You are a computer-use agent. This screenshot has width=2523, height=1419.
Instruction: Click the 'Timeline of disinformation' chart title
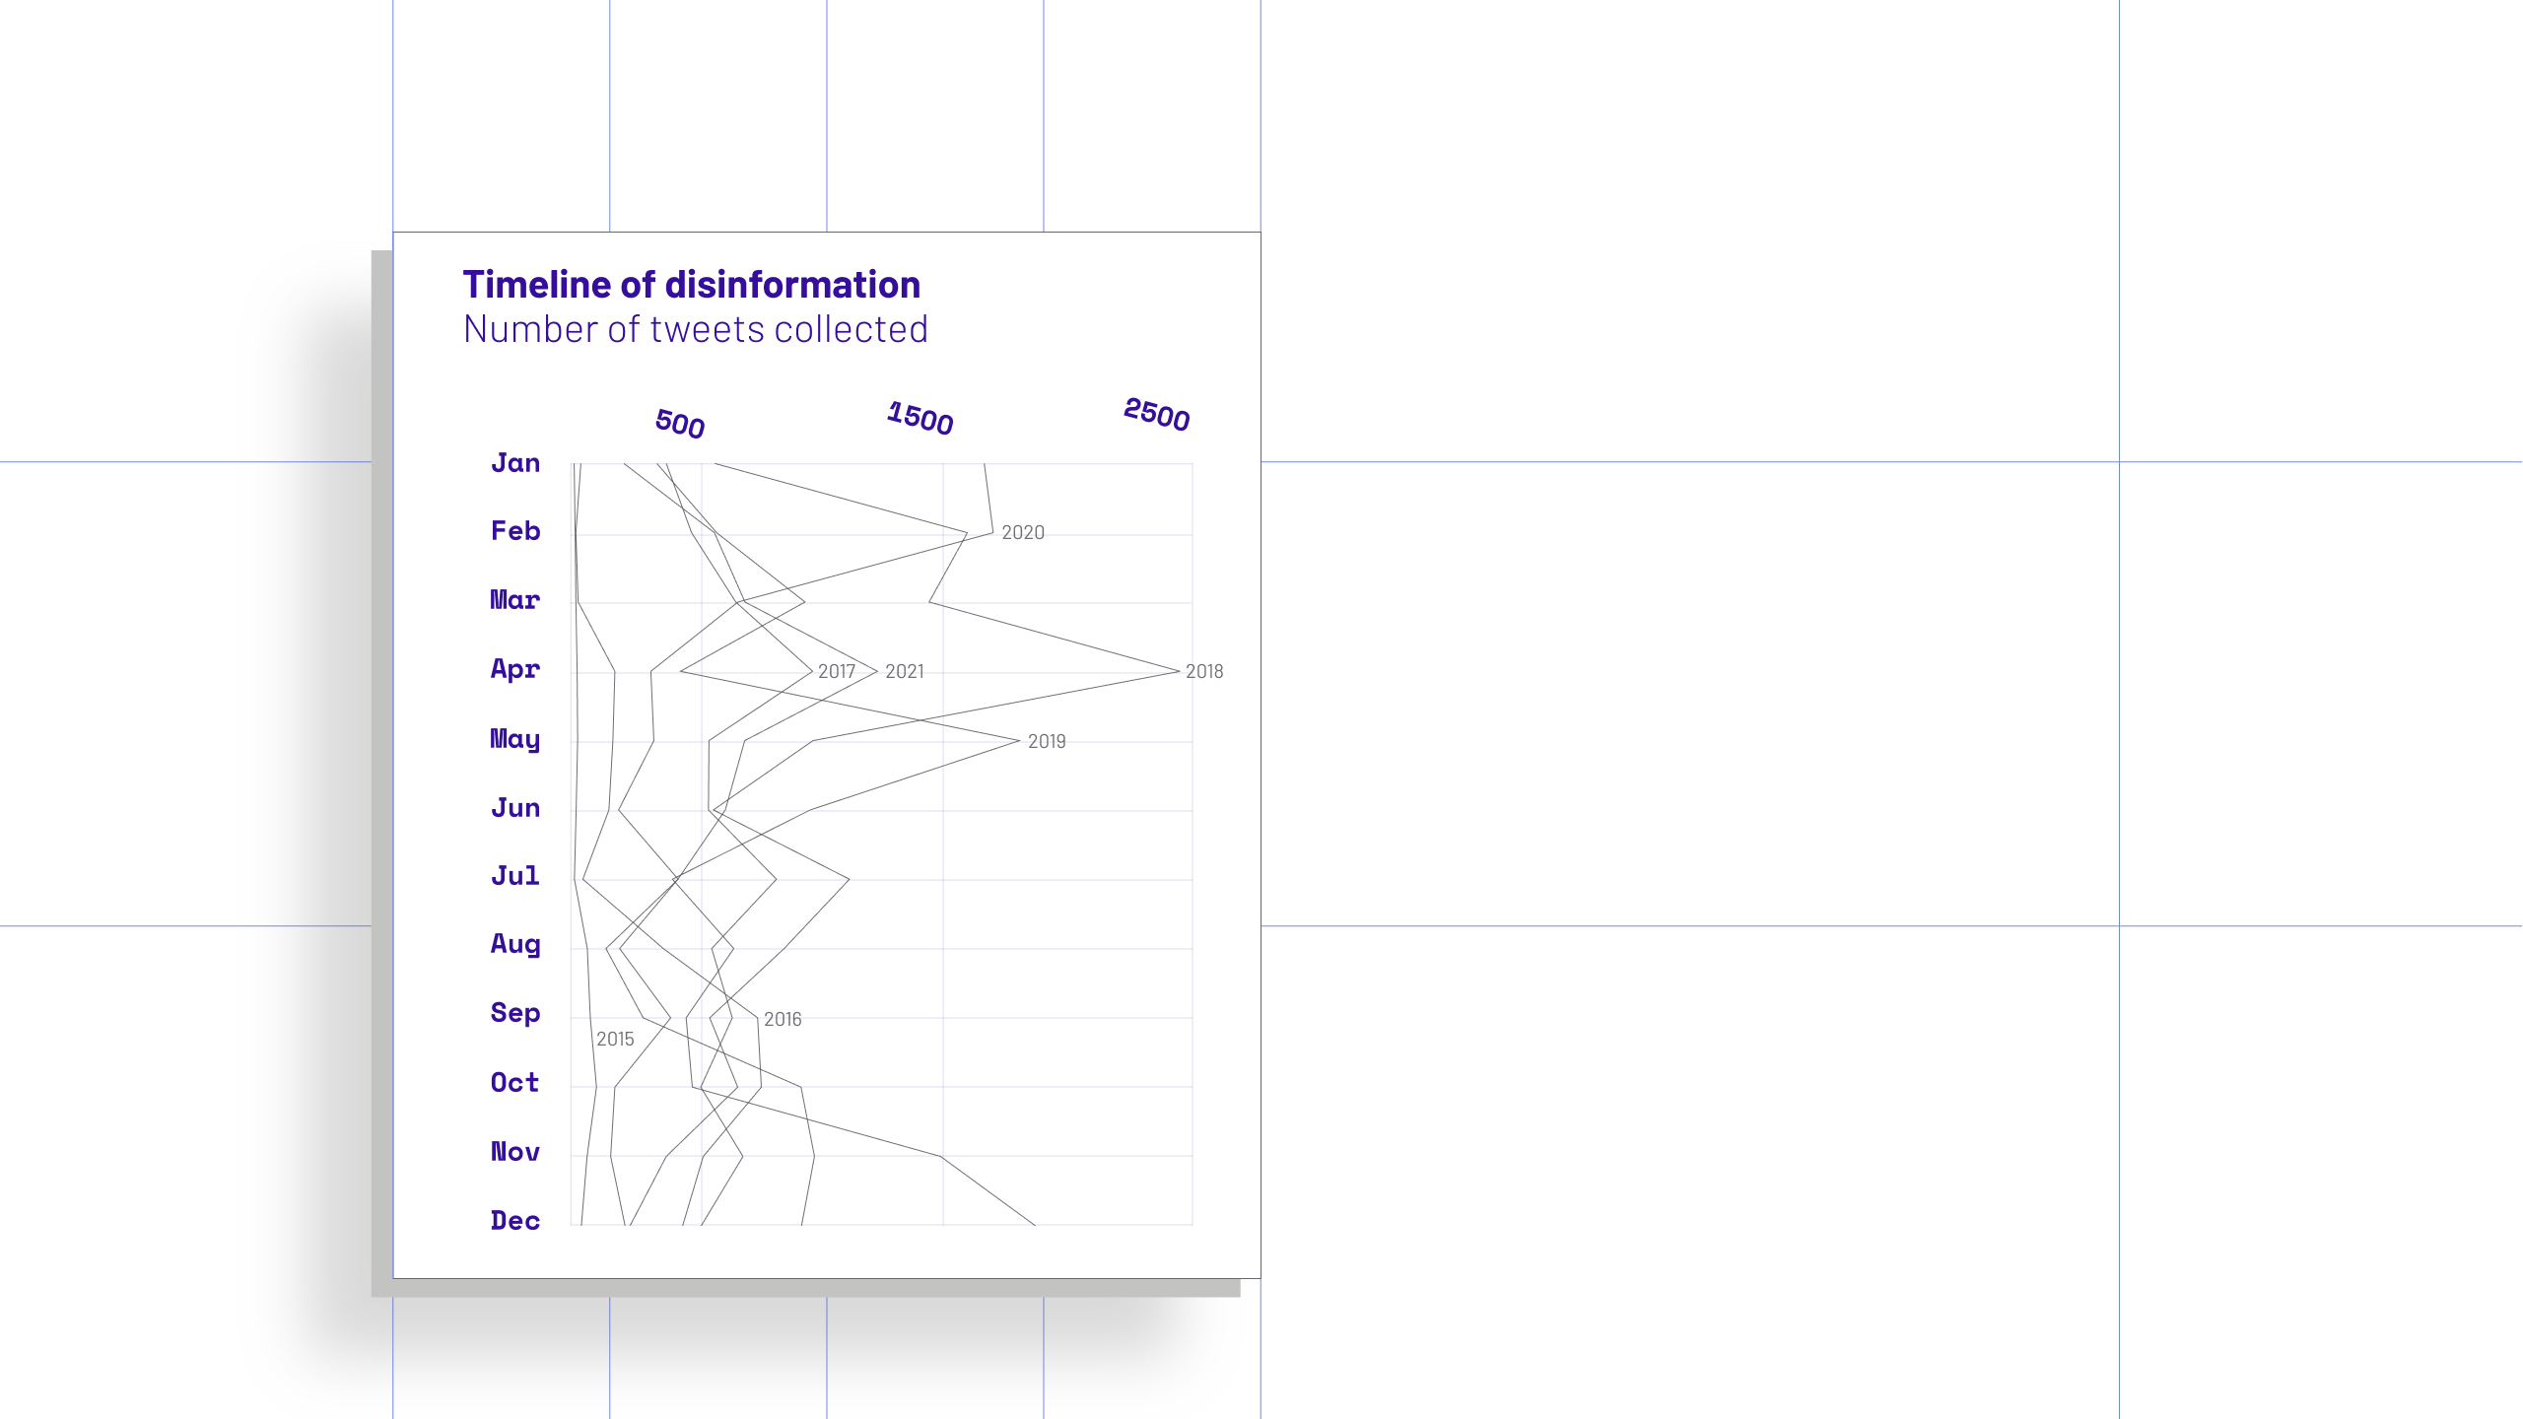pos(691,285)
